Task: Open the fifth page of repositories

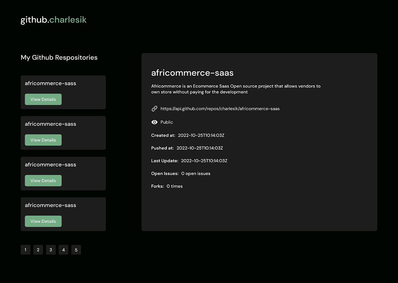Action: click(x=76, y=249)
